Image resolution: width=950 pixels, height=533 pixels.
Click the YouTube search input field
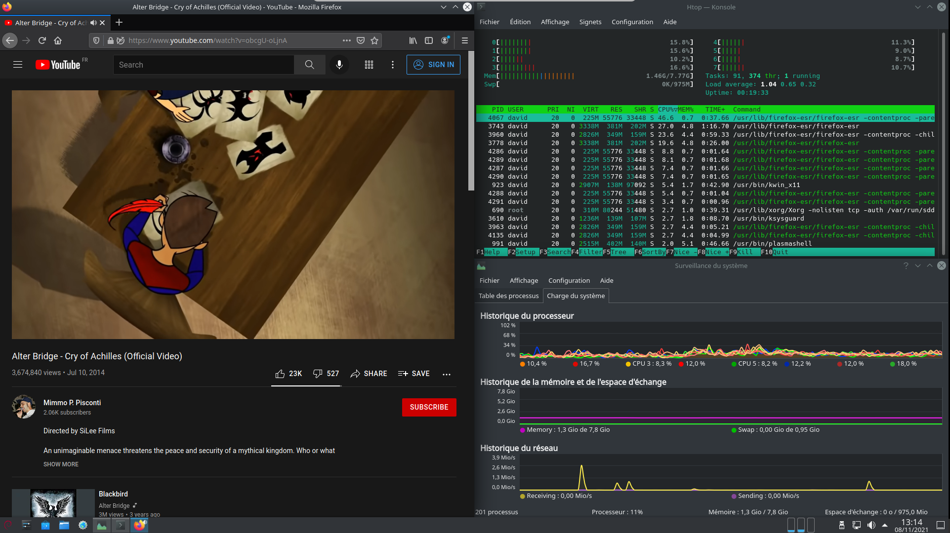click(x=204, y=65)
